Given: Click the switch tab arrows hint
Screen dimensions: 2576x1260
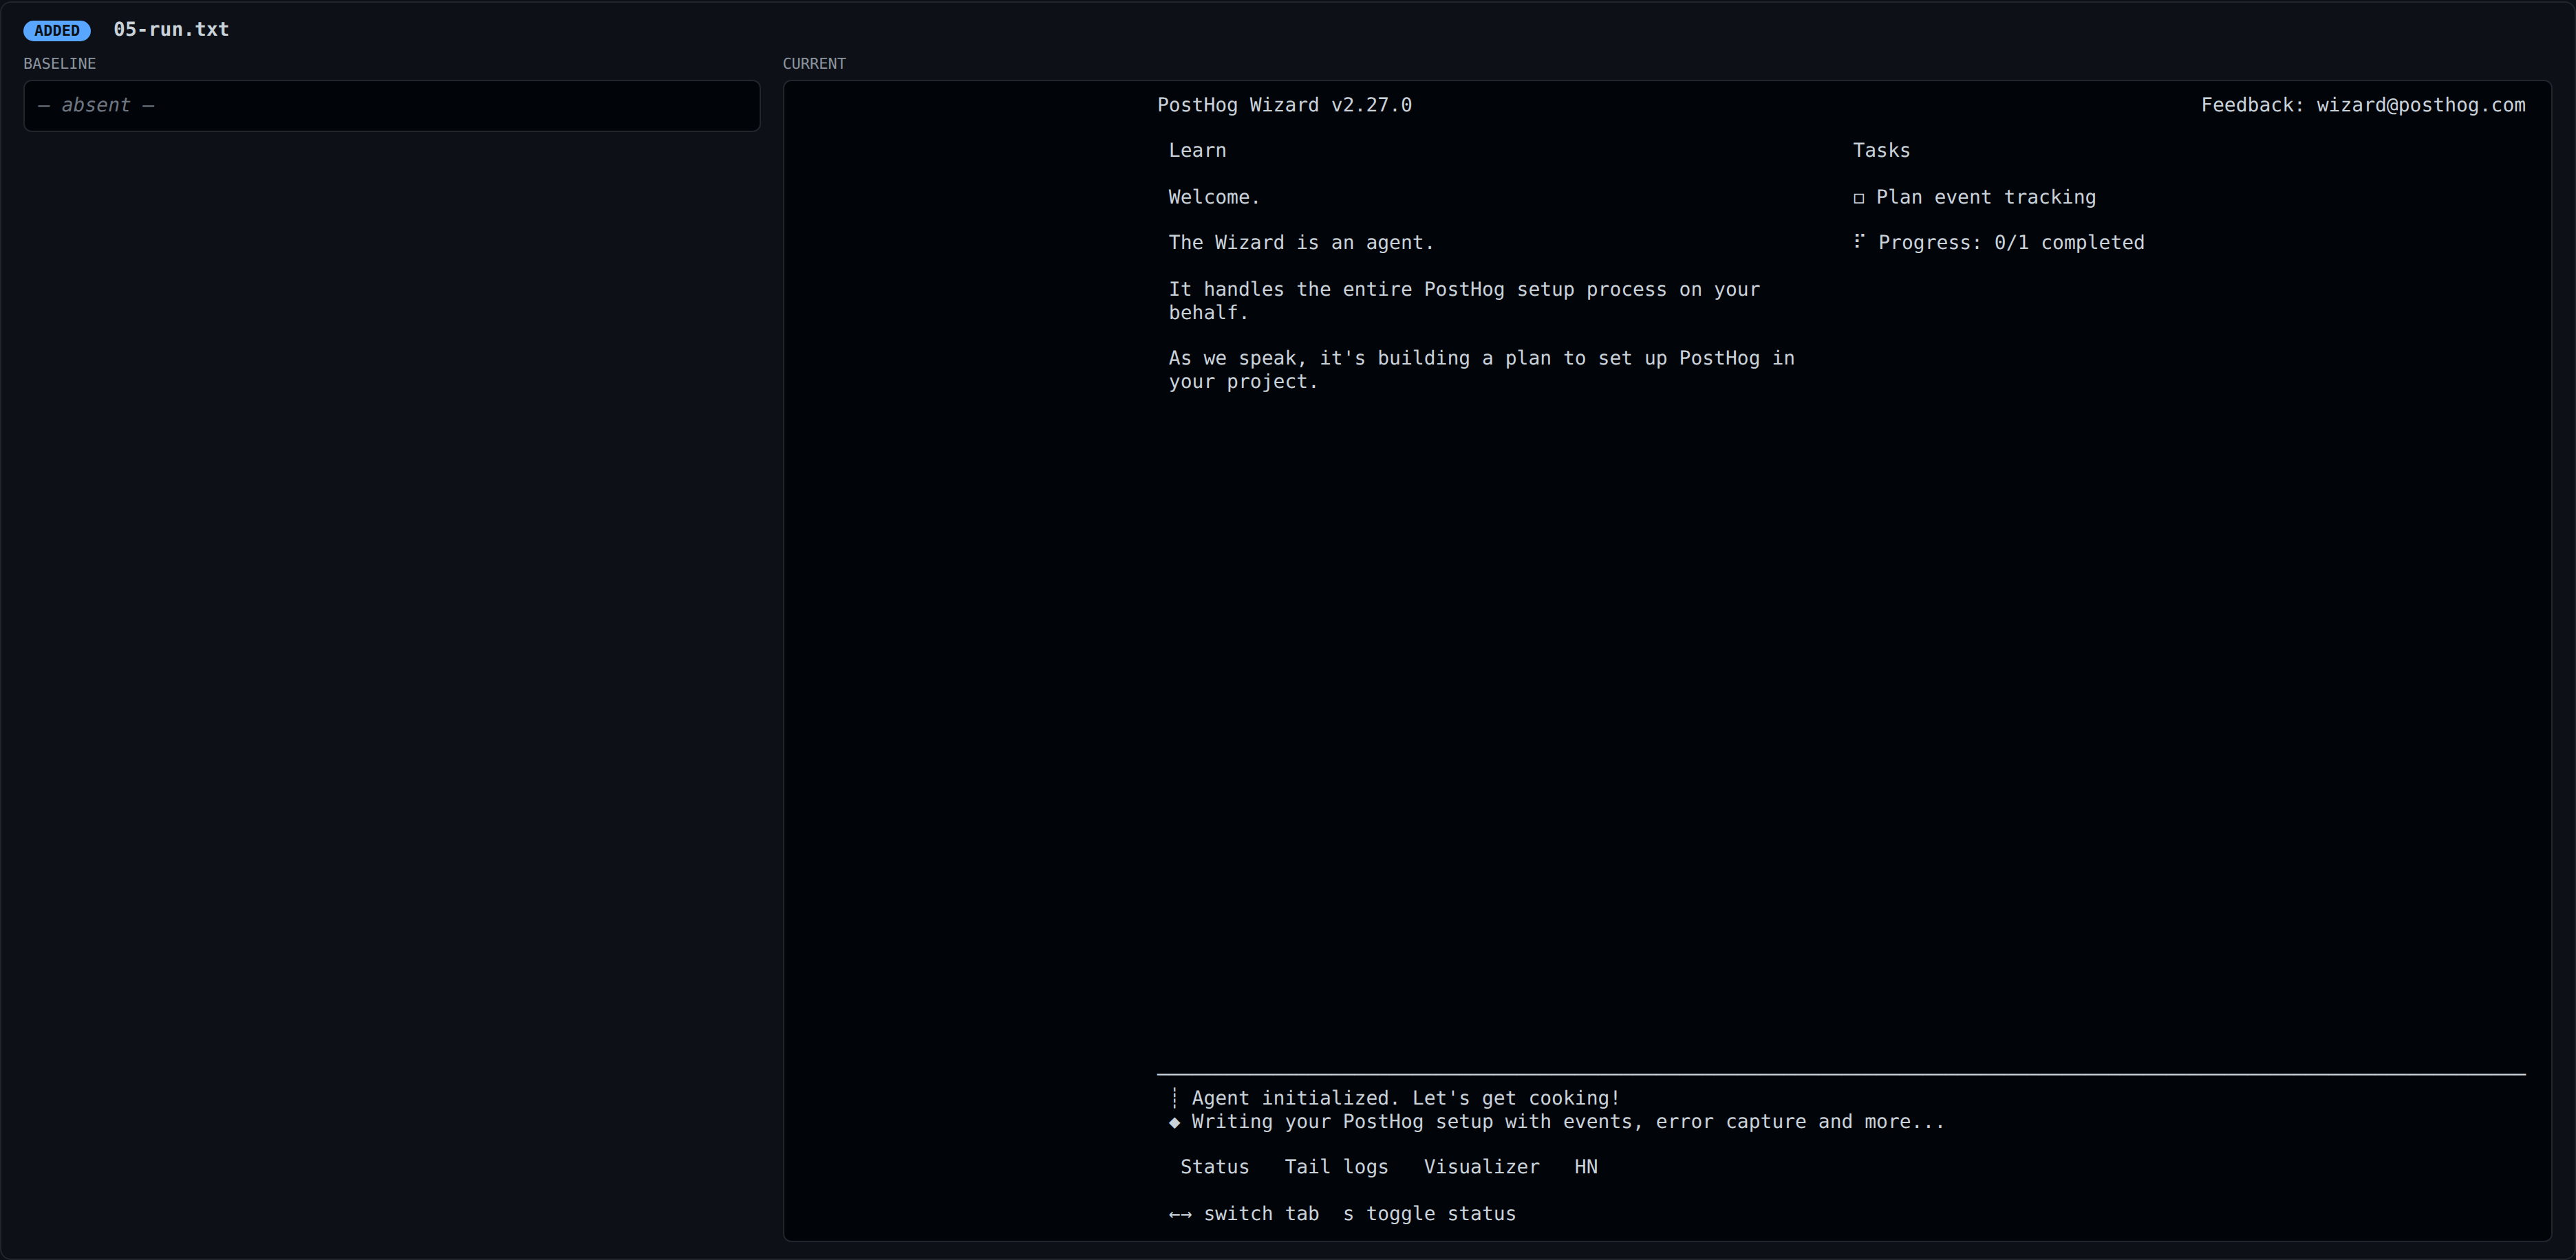Looking at the screenshot, I should pos(1243,1214).
